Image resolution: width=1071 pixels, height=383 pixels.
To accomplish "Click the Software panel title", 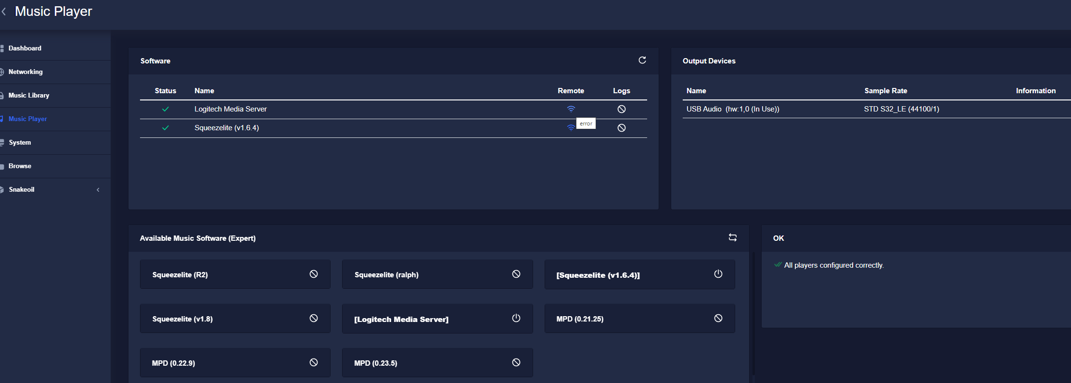I will 155,61.
